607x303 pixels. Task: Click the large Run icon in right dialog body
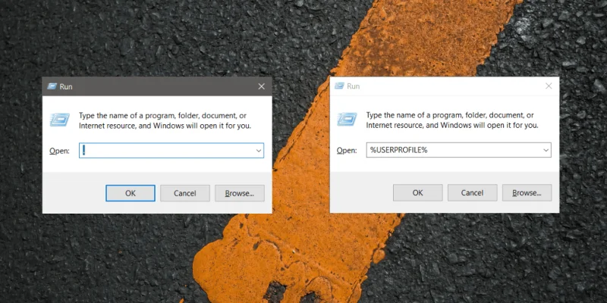[348, 120]
